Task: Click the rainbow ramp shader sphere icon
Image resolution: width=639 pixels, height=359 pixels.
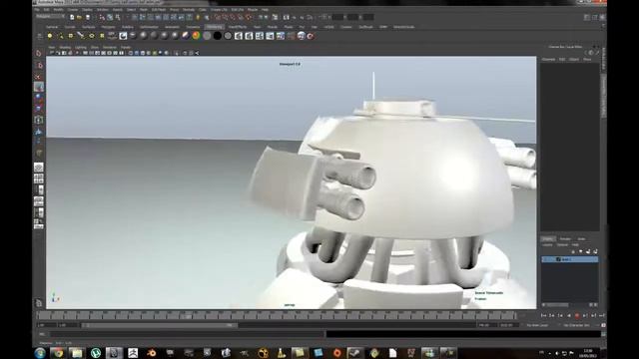Action: 196,36
